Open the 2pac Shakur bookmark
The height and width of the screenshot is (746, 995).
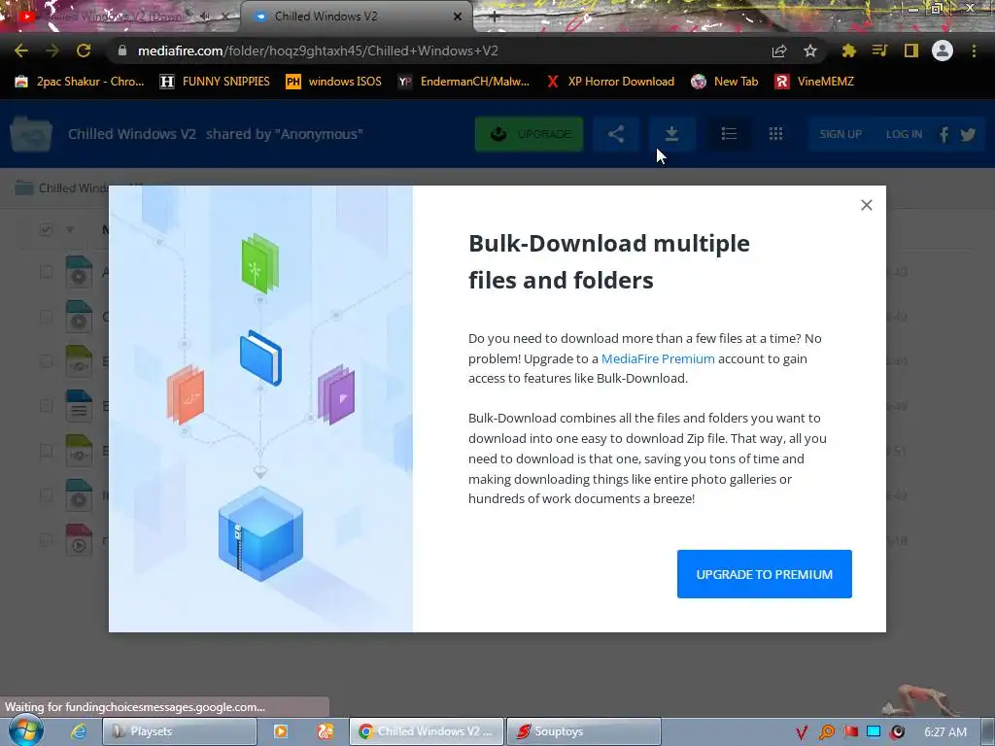[80, 82]
